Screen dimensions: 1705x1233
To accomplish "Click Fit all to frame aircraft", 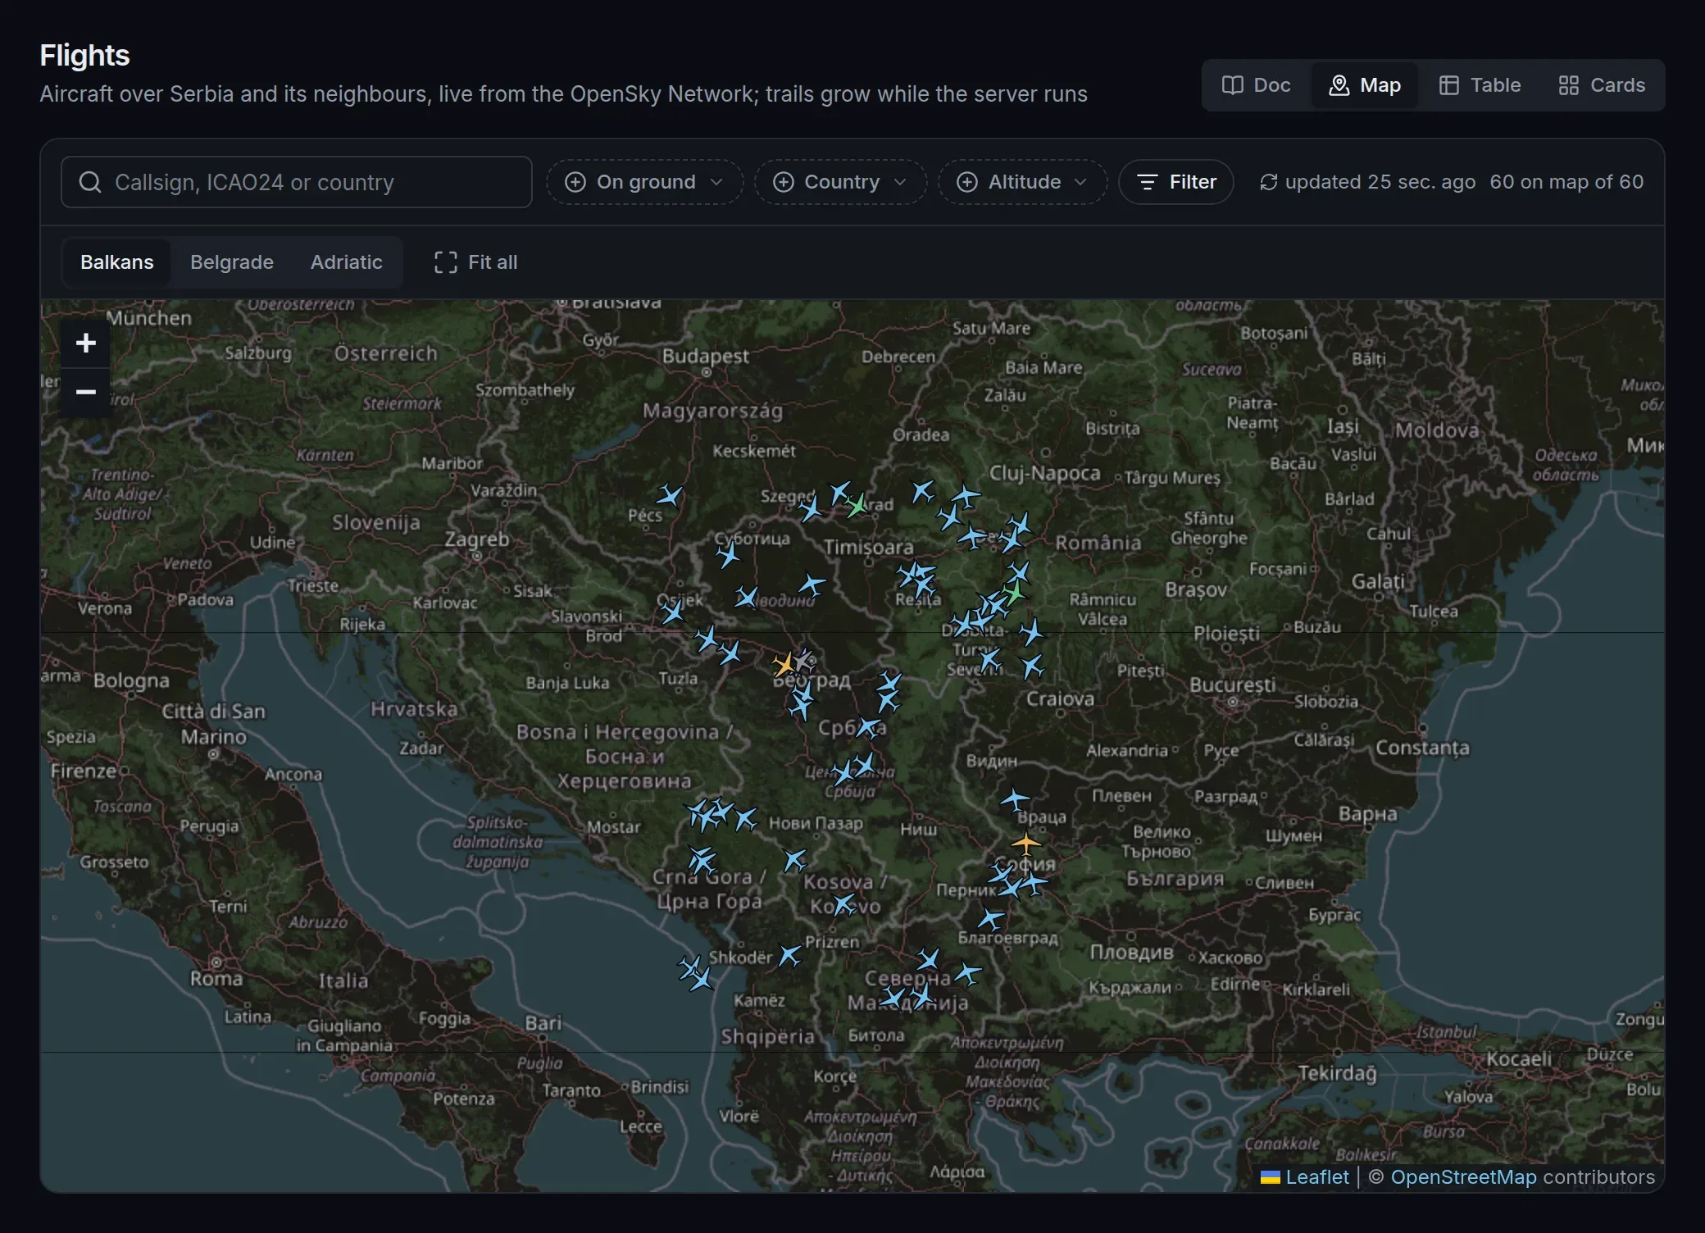I will (475, 262).
